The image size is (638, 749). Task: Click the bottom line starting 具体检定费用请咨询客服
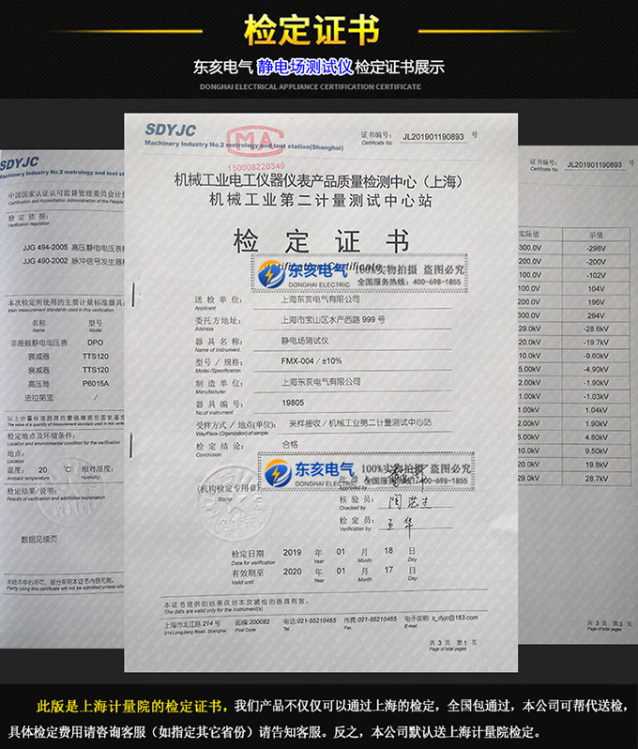click(274, 732)
